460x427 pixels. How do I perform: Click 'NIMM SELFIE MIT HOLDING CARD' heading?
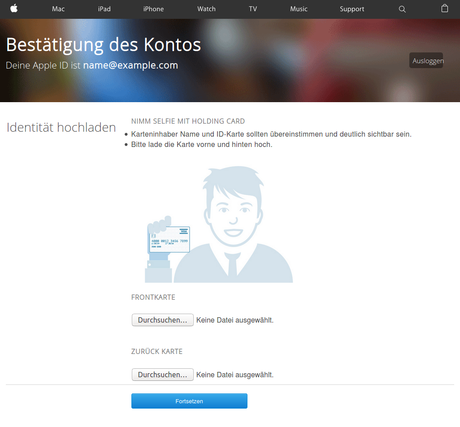188,121
